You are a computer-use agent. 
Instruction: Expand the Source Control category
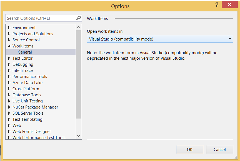tap(9, 40)
